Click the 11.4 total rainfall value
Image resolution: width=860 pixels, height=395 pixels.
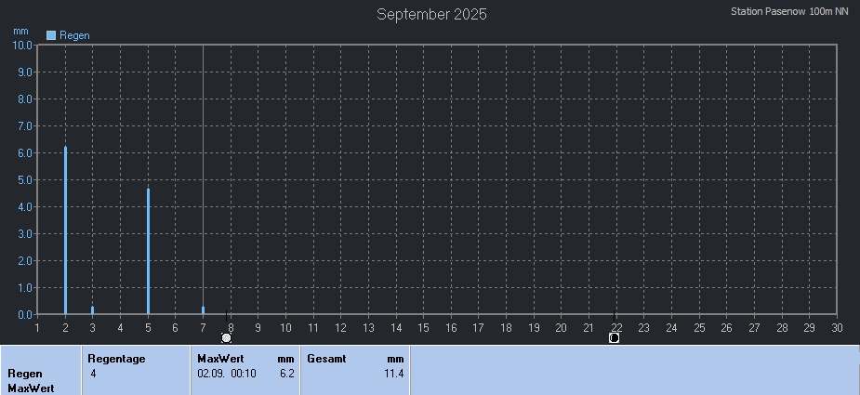(395, 374)
